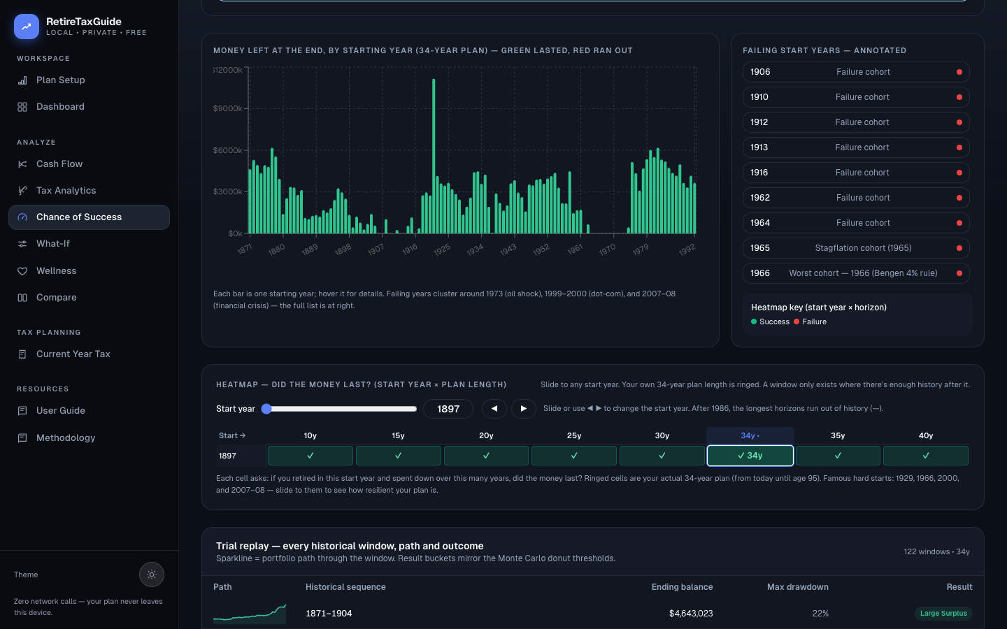
Task: Click the $4,643,023 ending balance value
Action: (x=691, y=614)
